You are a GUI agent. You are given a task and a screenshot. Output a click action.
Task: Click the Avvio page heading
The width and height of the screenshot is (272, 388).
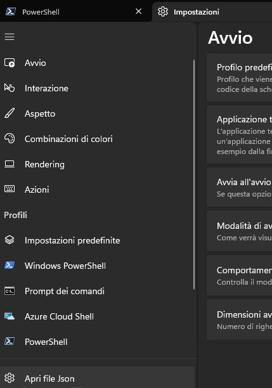(230, 38)
